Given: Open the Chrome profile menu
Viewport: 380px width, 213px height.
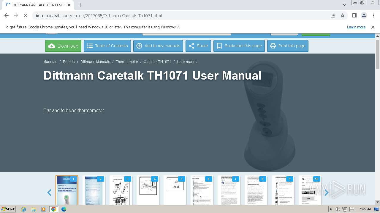Looking at the screenshot, I should click(x=364, y=15).
